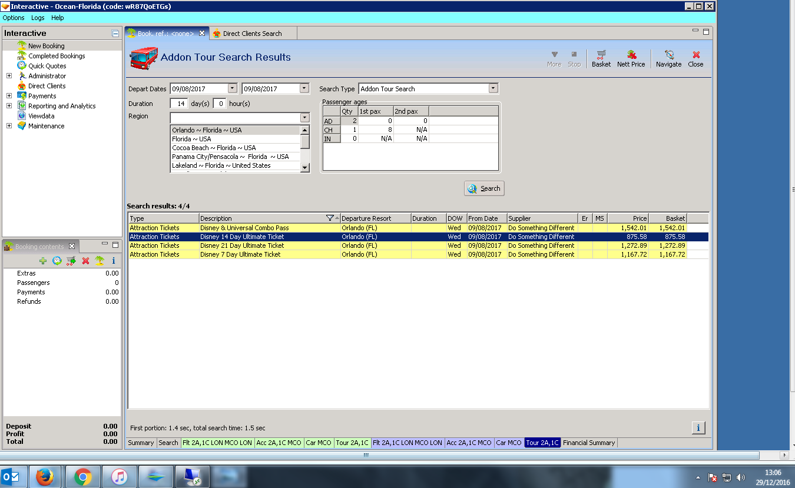Screen dimensions: 795x488
Task: Open Viewdata in the tree
Action: (41, 116)
